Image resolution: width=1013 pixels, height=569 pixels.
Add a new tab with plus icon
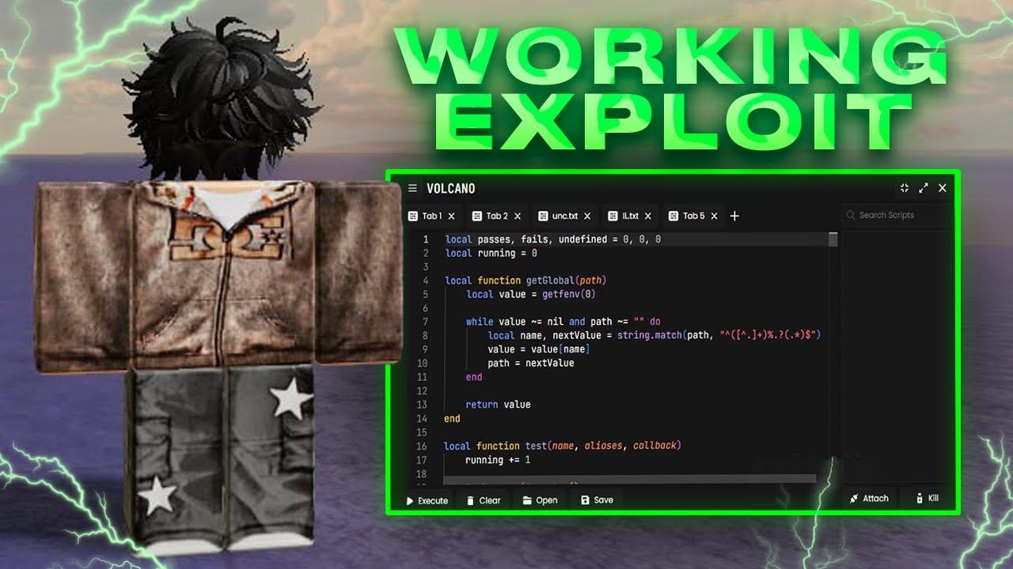(734, 216)
